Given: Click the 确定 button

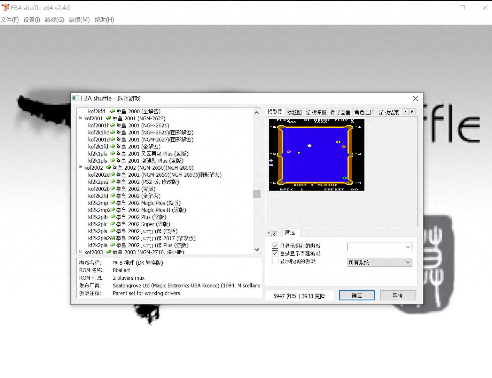Looking at the screenshot, I should (357, 295).
